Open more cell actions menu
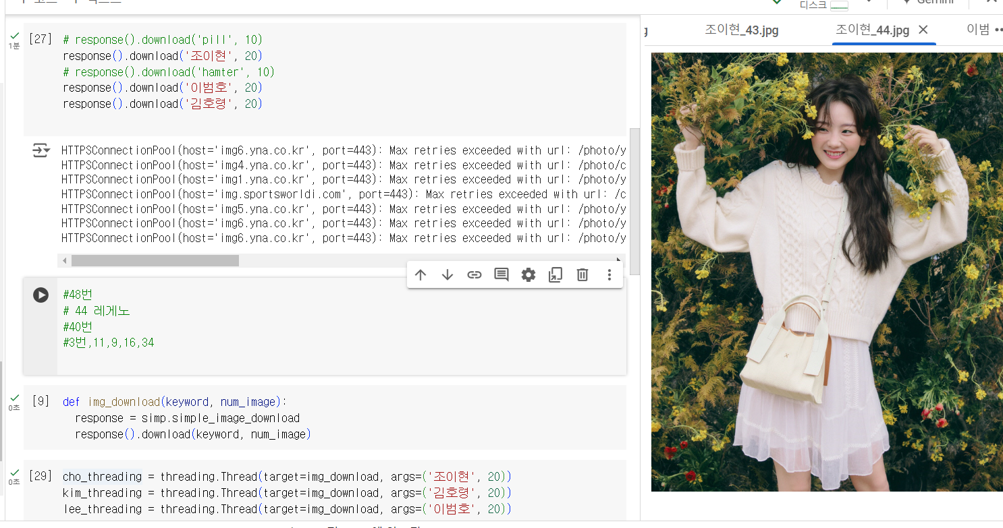The width and height of the screenshot is (1003, 528). pos(609,274)
